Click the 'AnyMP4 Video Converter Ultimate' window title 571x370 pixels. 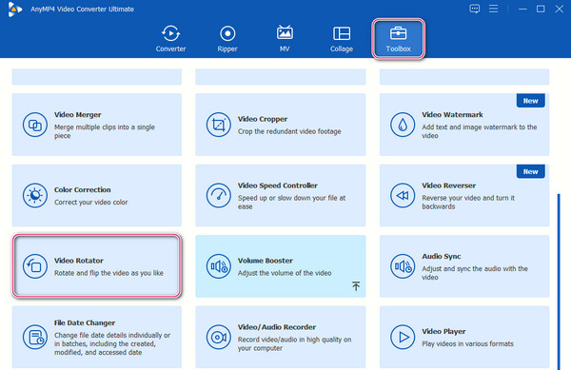click(82, 10)
